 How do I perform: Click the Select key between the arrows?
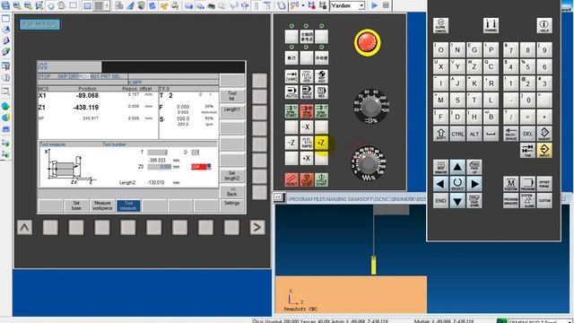click(457, 184)
